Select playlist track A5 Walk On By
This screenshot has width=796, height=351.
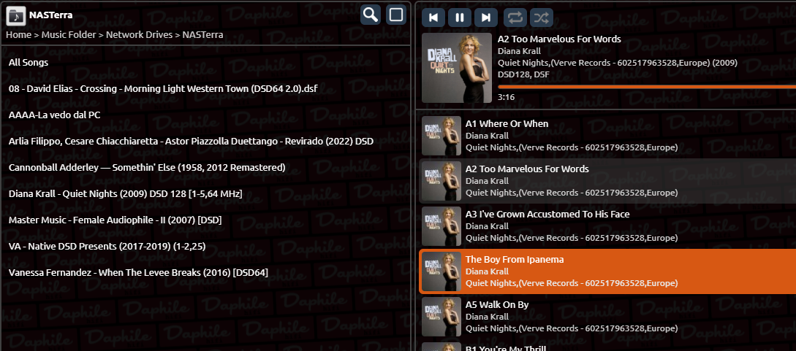click(x=607, y=317)
